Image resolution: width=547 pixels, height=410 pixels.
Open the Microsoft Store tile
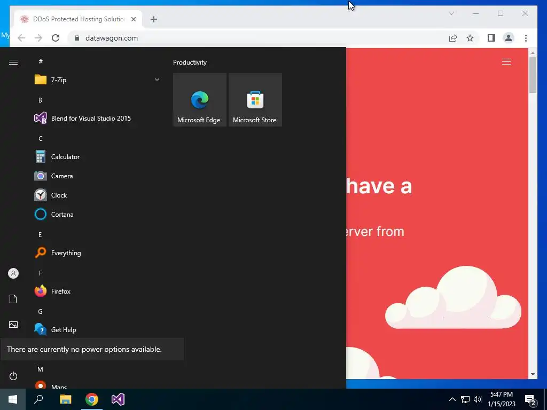point(255,100)
